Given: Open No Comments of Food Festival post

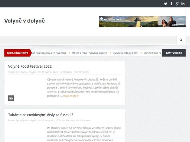Looking at the screenshot, I should (81, 72).
